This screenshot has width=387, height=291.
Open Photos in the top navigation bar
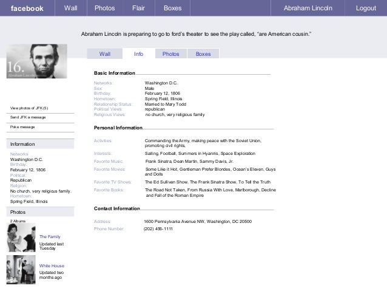pos(105,8)
